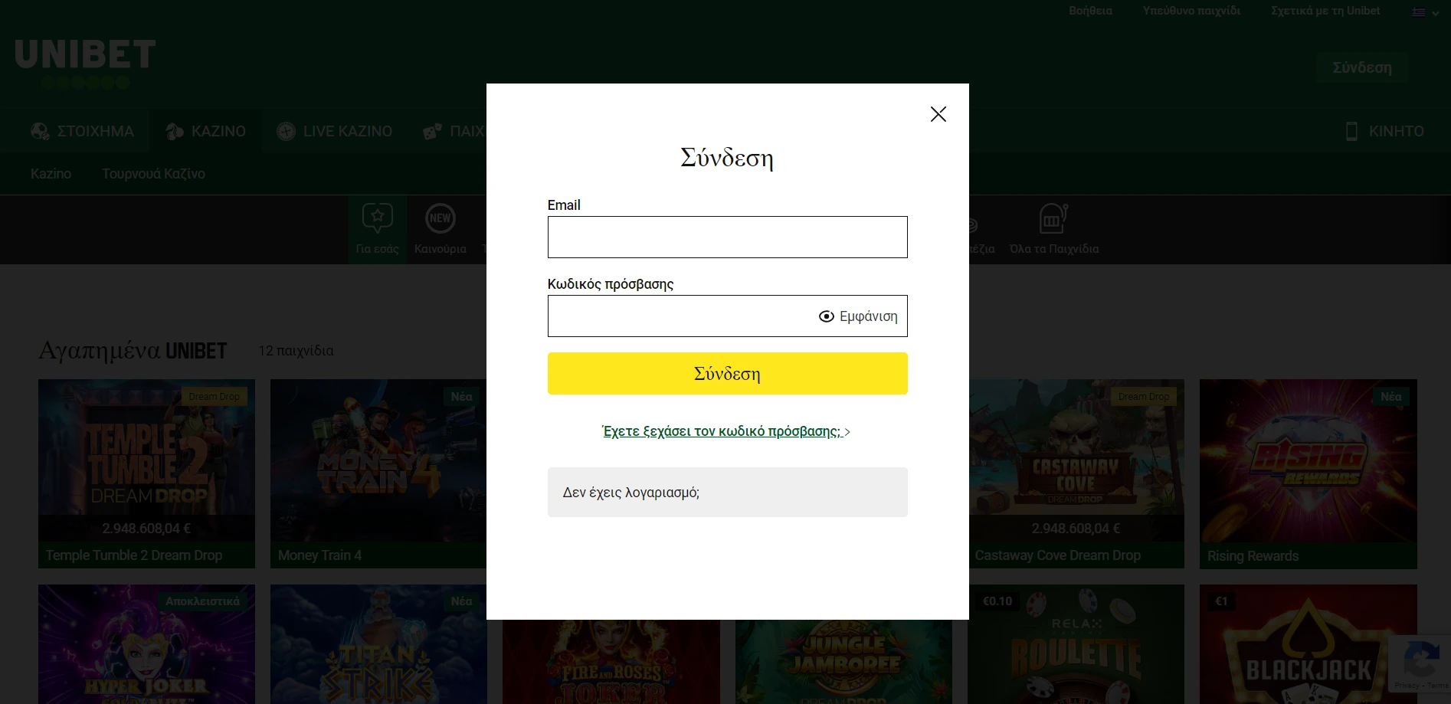Open the Hyper Joker game tile
Image resolution: width=1451 pixels, height=704 pixels.
click(x=146, y=644)
